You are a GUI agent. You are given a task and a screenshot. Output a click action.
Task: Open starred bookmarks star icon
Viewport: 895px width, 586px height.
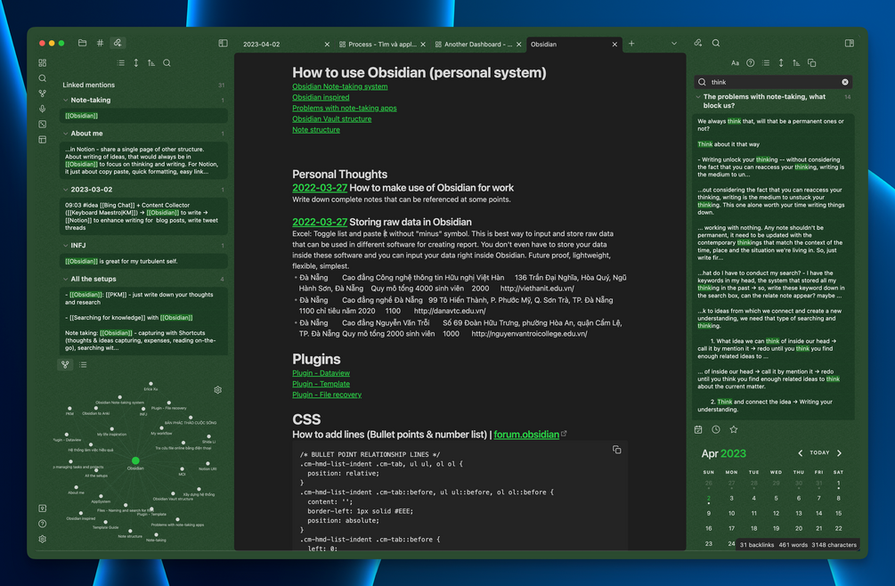tap(734, 429)
